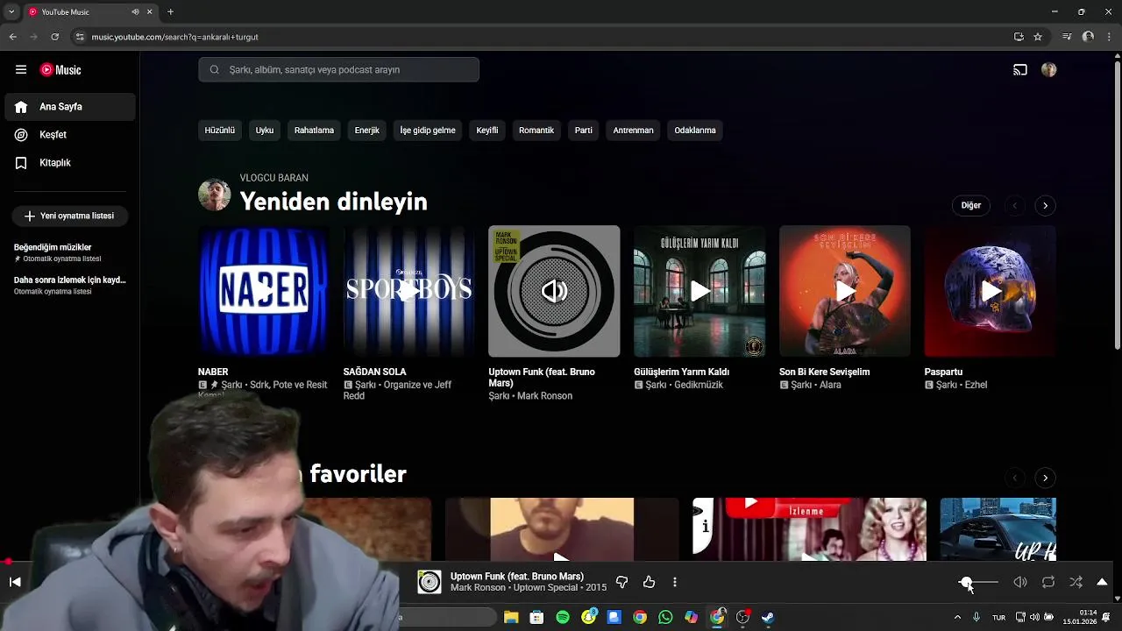Click the address bar URL
The width and height of the screenshot is (1122, 631).
point(175,37)
